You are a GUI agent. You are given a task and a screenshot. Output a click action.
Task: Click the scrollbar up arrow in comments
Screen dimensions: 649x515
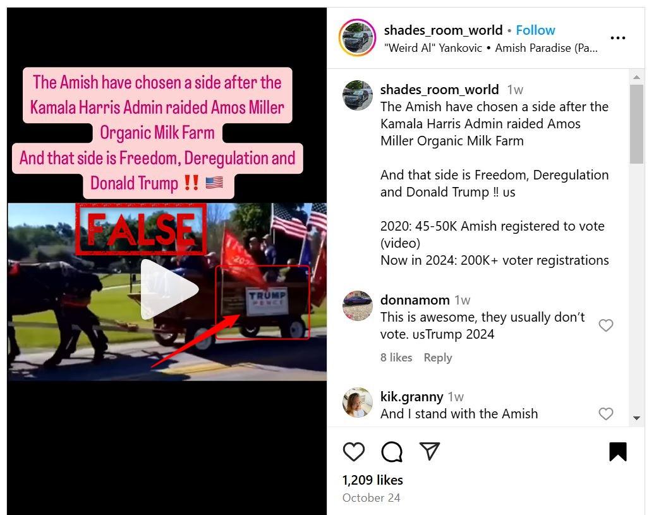(636, 77)
